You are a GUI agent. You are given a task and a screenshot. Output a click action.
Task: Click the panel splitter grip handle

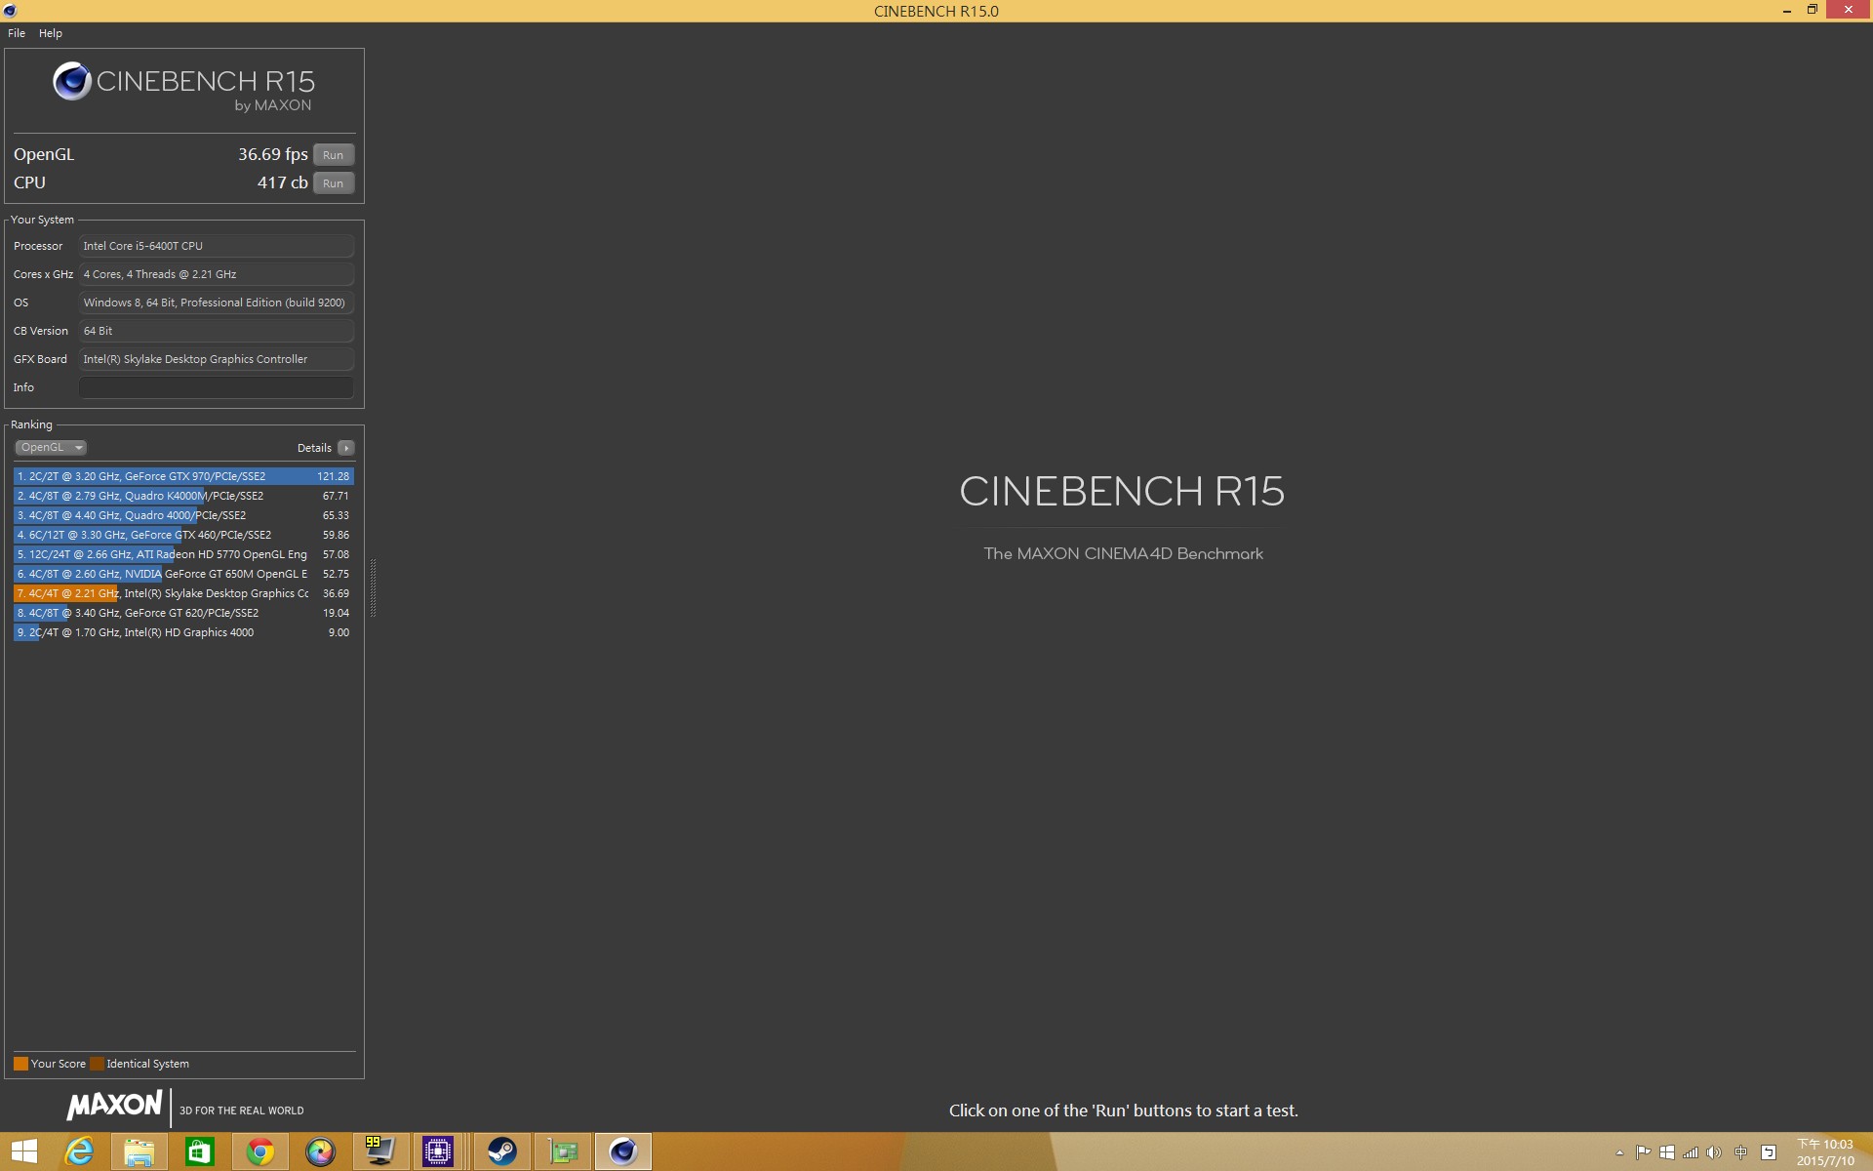(x=373, y=587)
